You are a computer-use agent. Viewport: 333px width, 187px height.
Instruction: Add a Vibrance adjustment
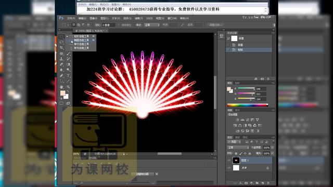pos(258,120)
